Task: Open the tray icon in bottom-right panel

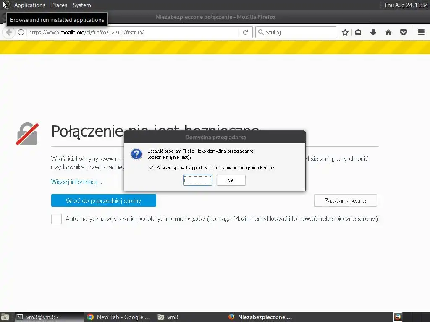Action: 398,317
